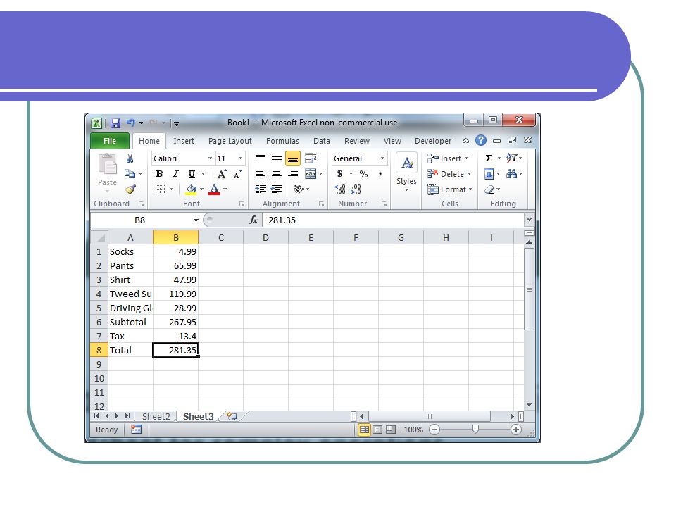Click Merge and Center icon
The height and width of the screenshot is (507, 676).
pyautogui.click(x=311, y=174)
